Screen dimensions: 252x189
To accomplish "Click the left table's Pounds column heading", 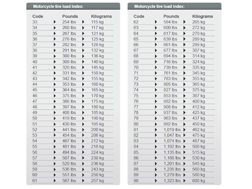I will pyautogui.click(x=70, y=16).
